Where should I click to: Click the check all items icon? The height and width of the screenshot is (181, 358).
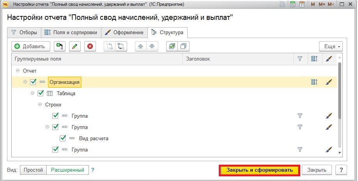[172, 46]
